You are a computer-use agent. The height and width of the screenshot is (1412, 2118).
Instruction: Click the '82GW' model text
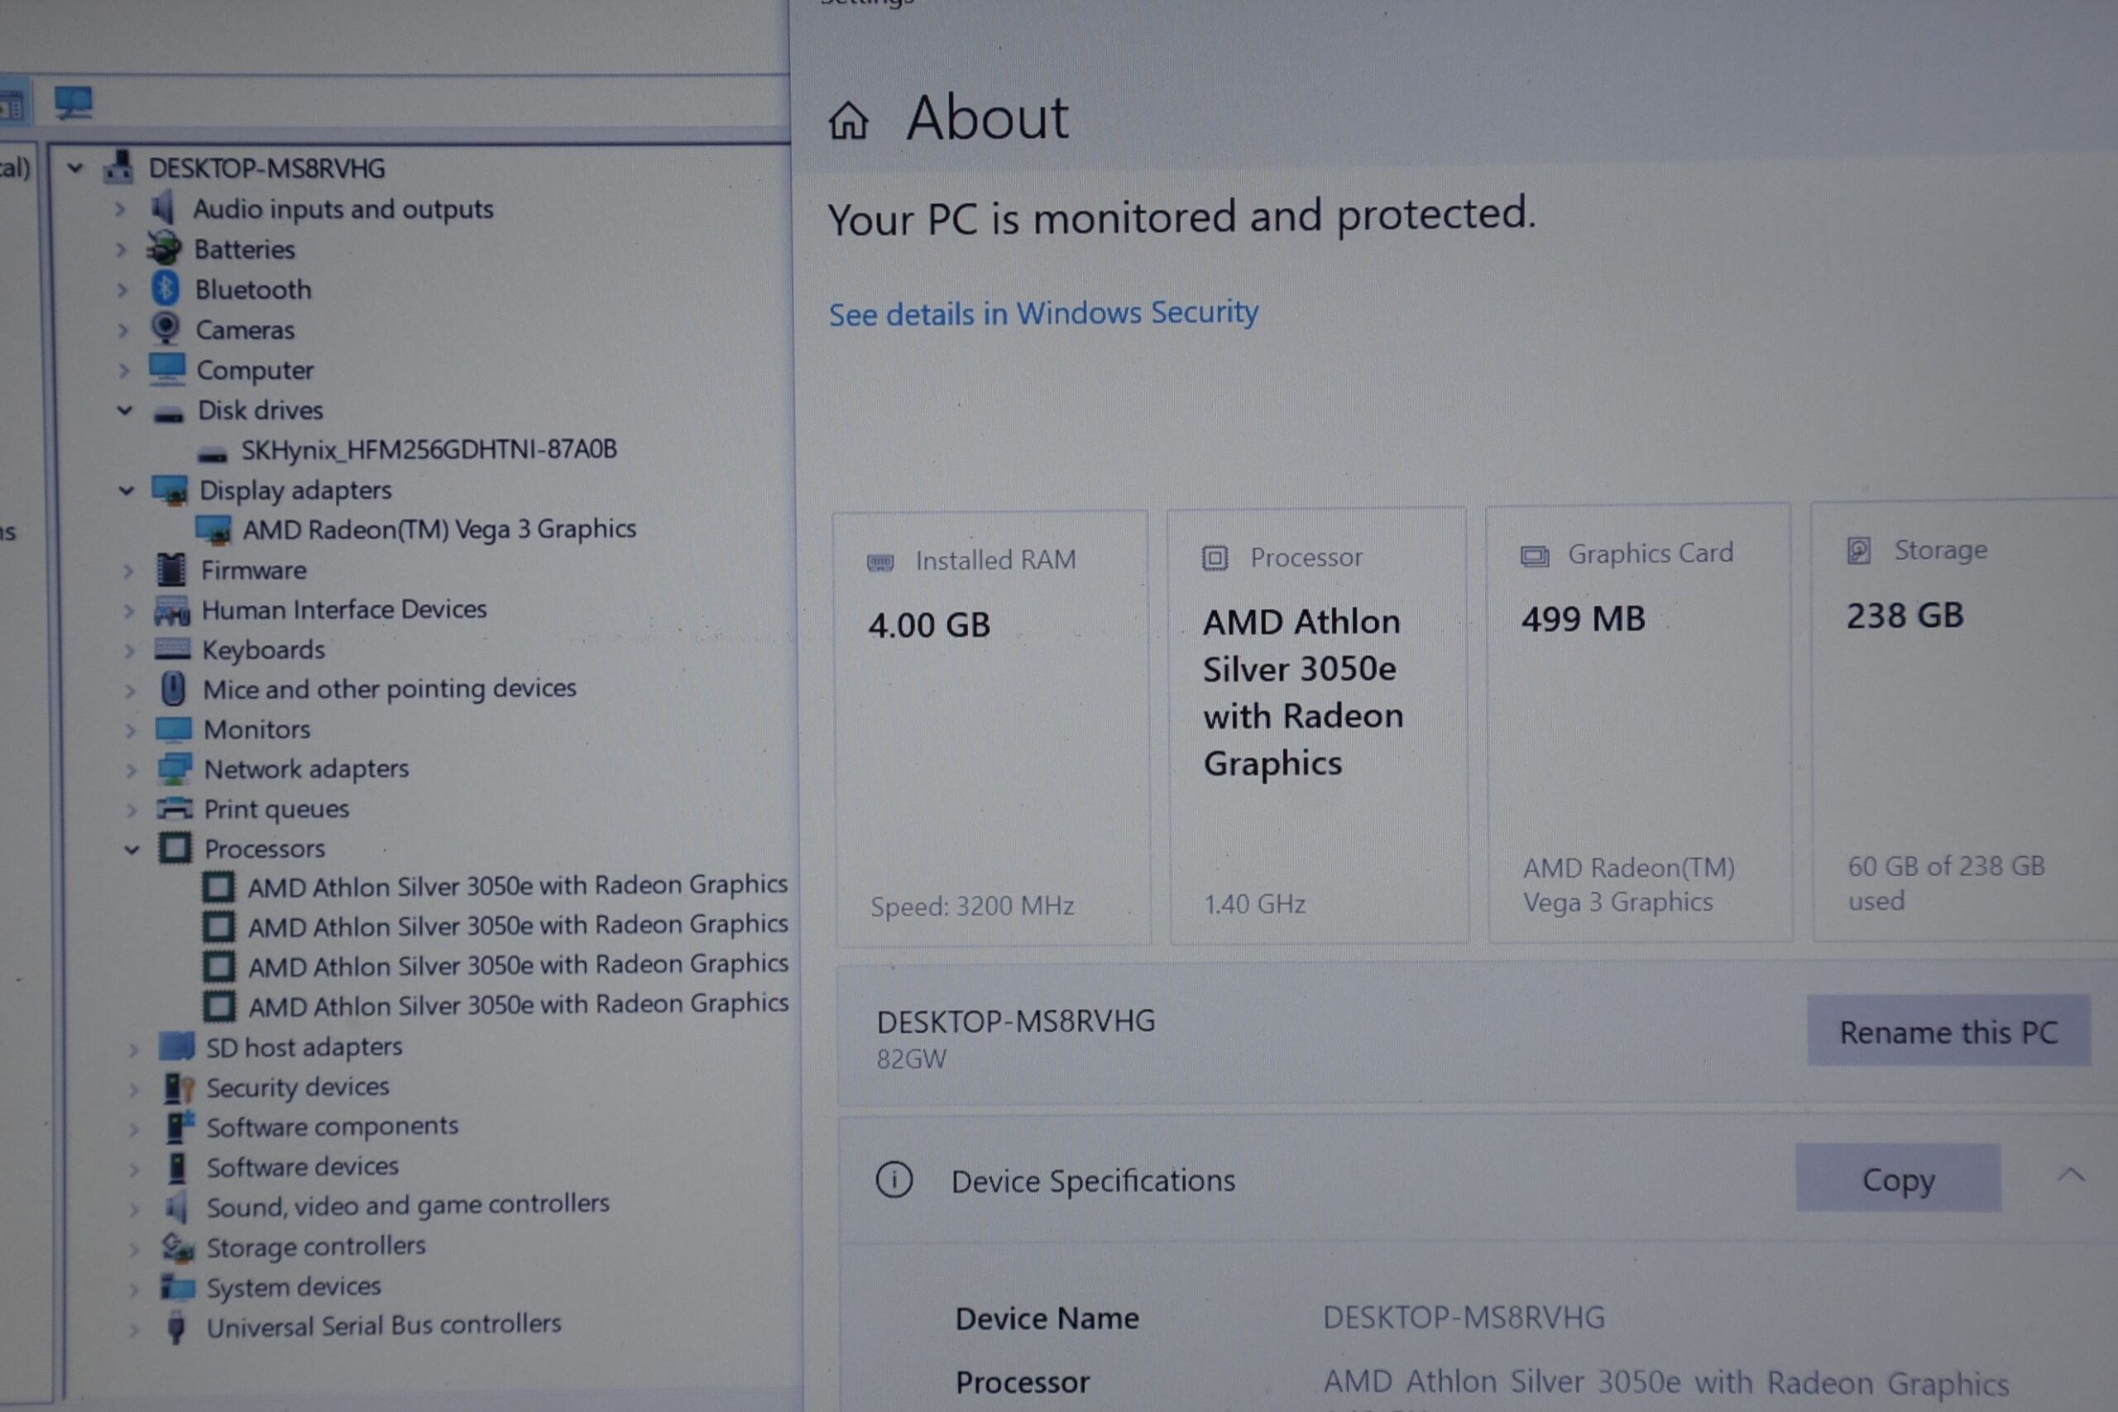tap(911, 1059)
